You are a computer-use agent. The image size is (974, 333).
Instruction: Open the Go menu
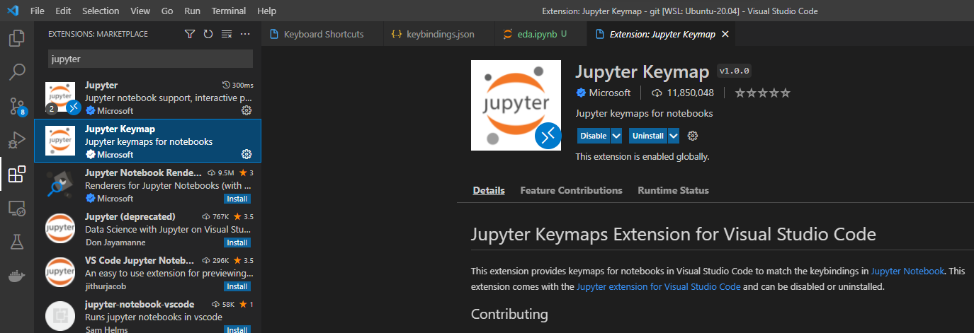(167, 11)
